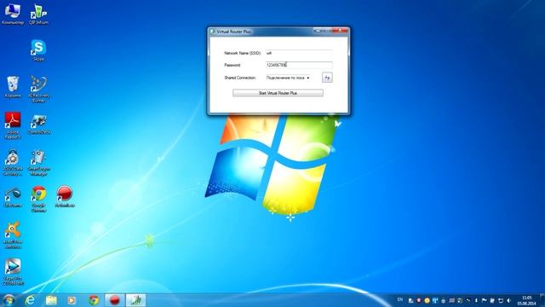This screenshot has height=307, width=545.
Task: Open the Windows Start menu
Action: 9,300
